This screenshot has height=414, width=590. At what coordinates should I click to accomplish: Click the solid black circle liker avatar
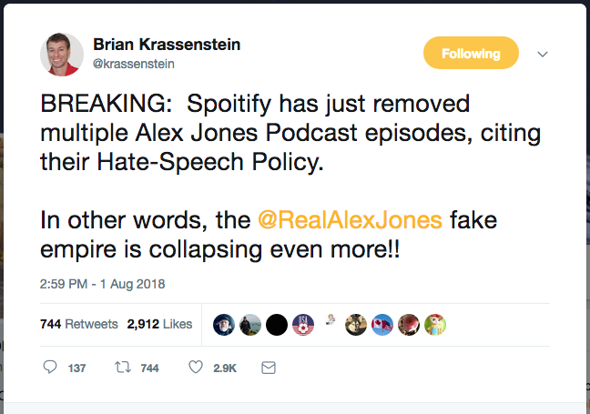(x=277, y=325)
